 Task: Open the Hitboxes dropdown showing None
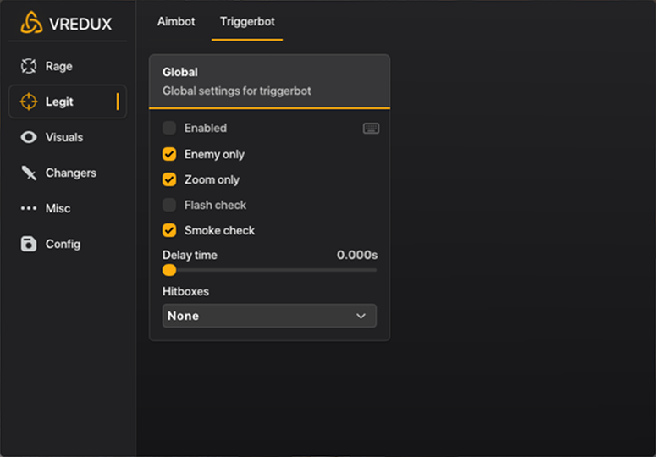[269, 316]
